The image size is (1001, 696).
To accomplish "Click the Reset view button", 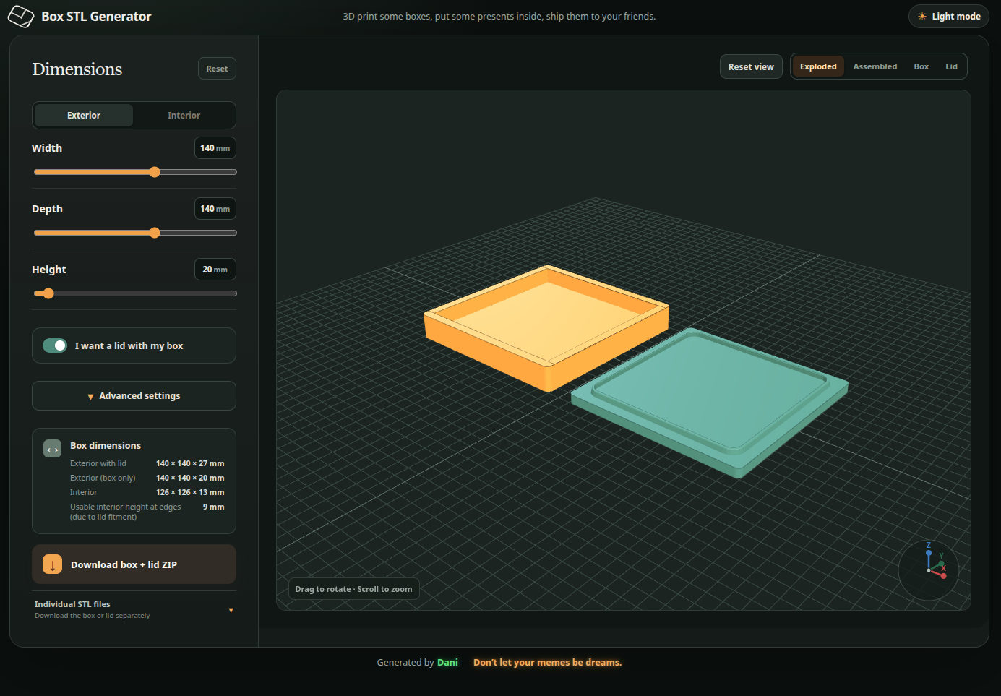I will pos(751,66).
